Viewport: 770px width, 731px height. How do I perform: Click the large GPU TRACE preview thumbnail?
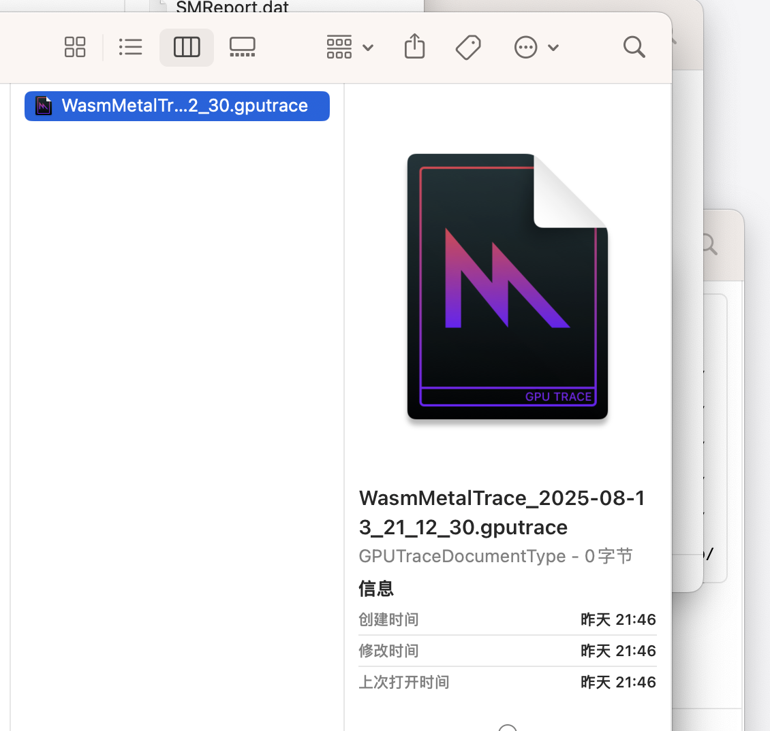[x=507, y=287]
